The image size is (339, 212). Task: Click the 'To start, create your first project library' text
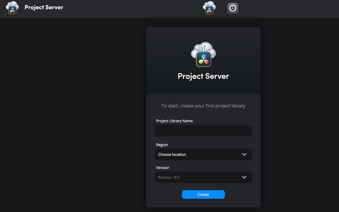(x=203, y=106)
